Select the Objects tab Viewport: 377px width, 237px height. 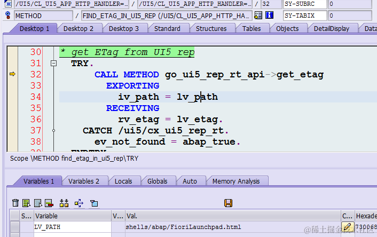coord(287,29)
